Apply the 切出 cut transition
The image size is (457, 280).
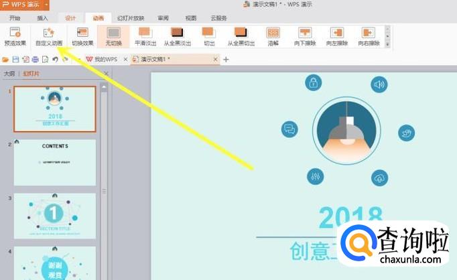pyautogui.click(x=209, y=37)
